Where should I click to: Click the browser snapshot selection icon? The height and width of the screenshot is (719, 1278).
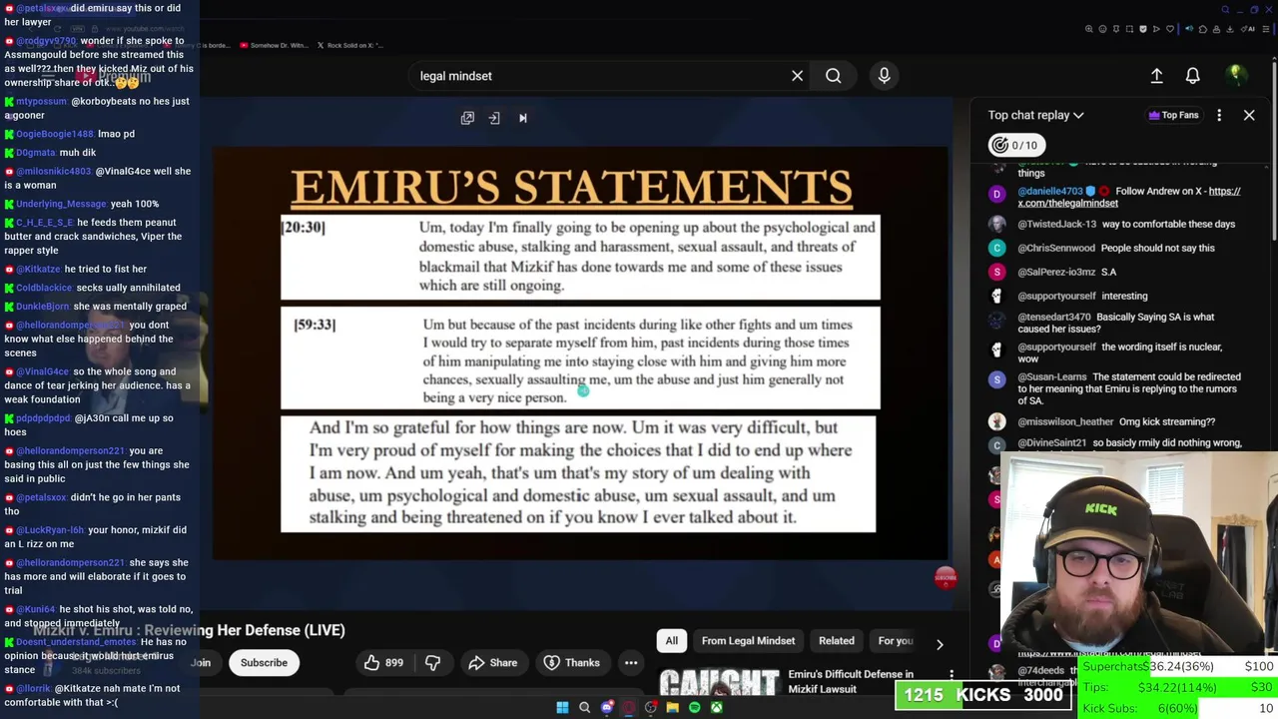[x=1129, y=29]
